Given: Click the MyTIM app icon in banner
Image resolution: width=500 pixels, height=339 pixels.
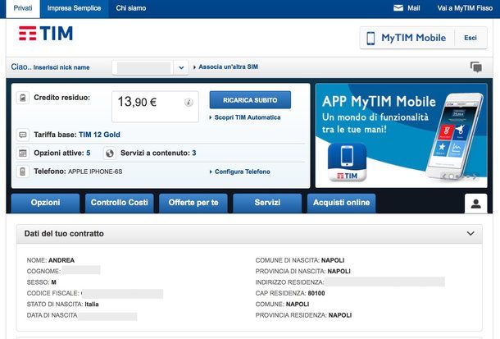Looking at the screenshot, I should point(347,163).
